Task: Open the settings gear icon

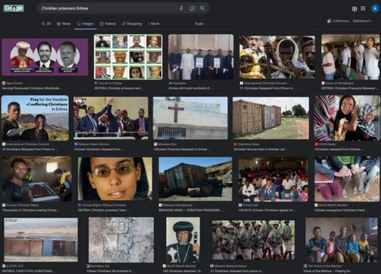Action: (x=354, y=9)
